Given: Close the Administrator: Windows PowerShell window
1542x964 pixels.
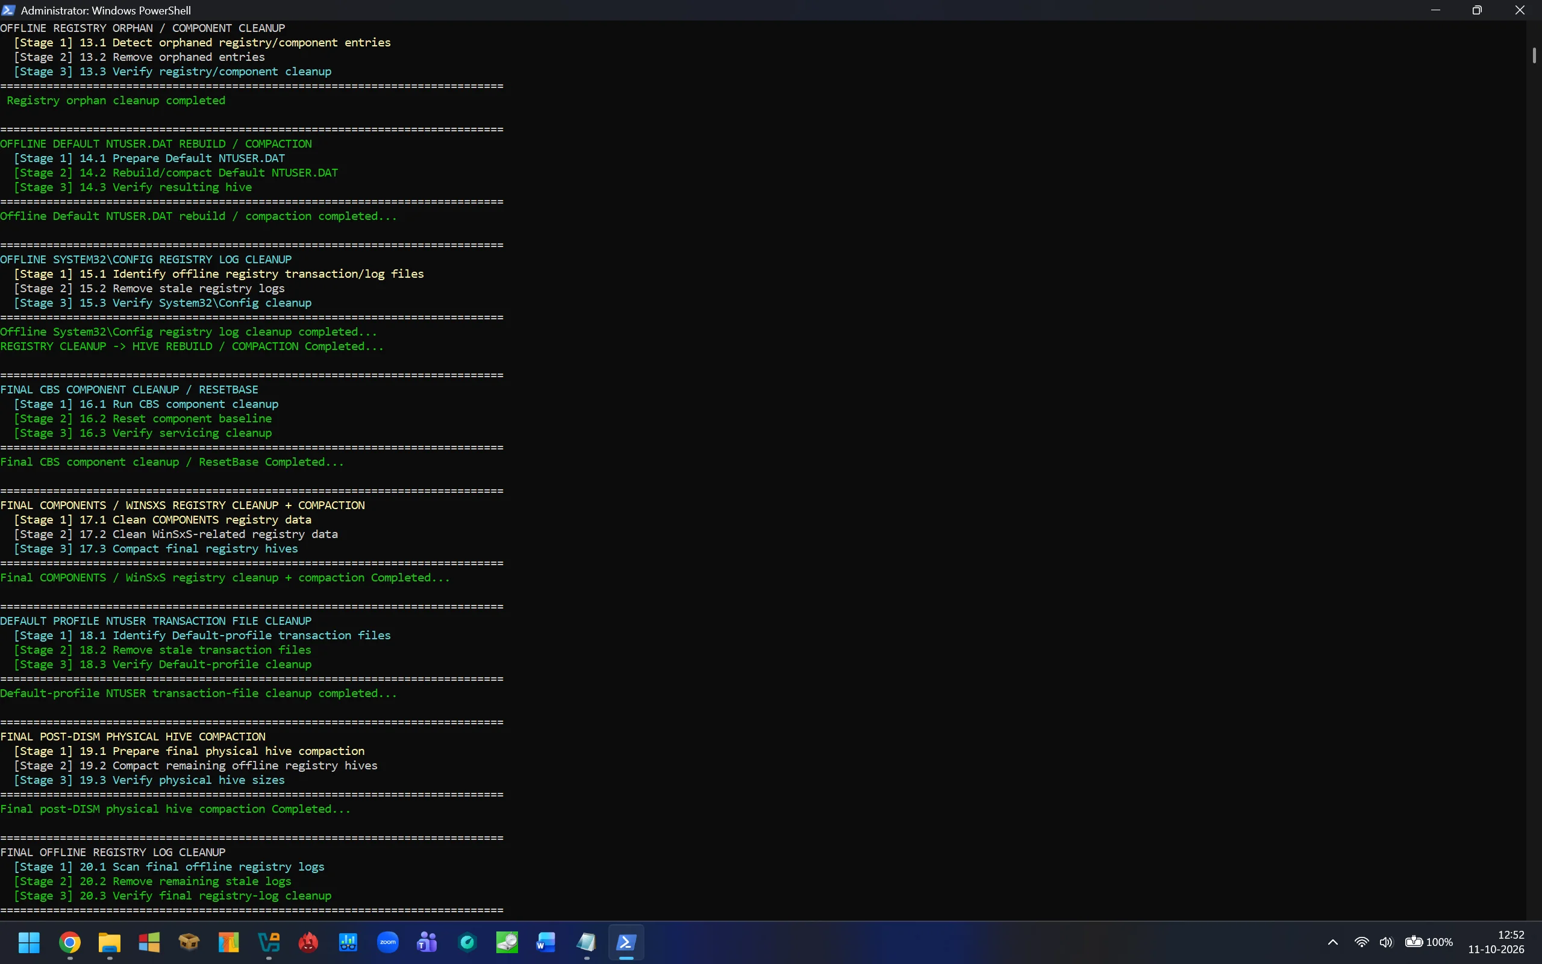Looking at the screenshot, I should tap(1520, 10).
